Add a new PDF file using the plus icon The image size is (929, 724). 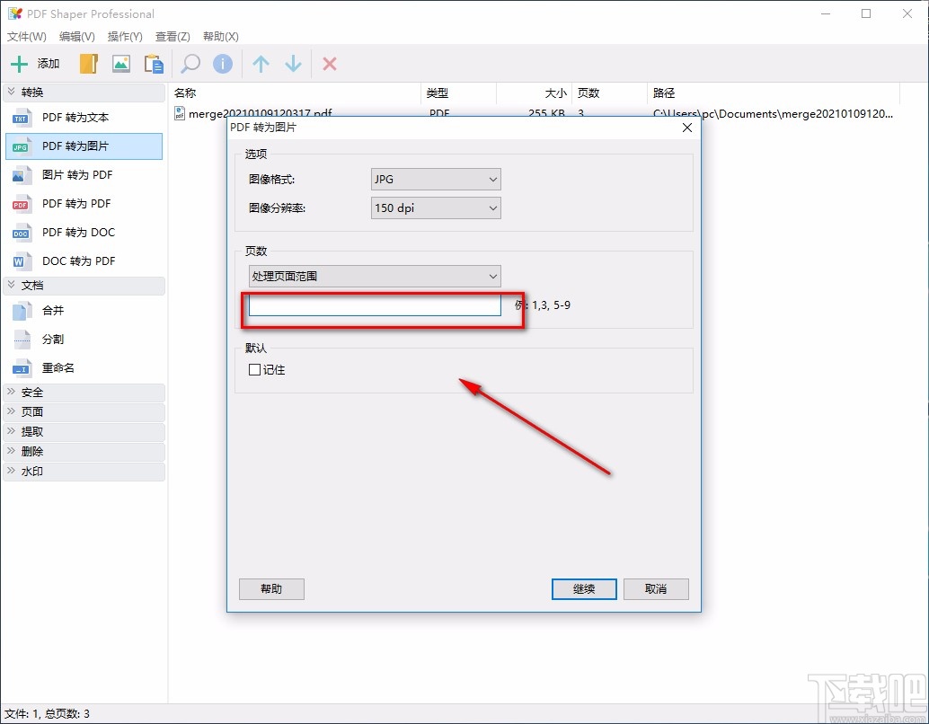point(20,63)
